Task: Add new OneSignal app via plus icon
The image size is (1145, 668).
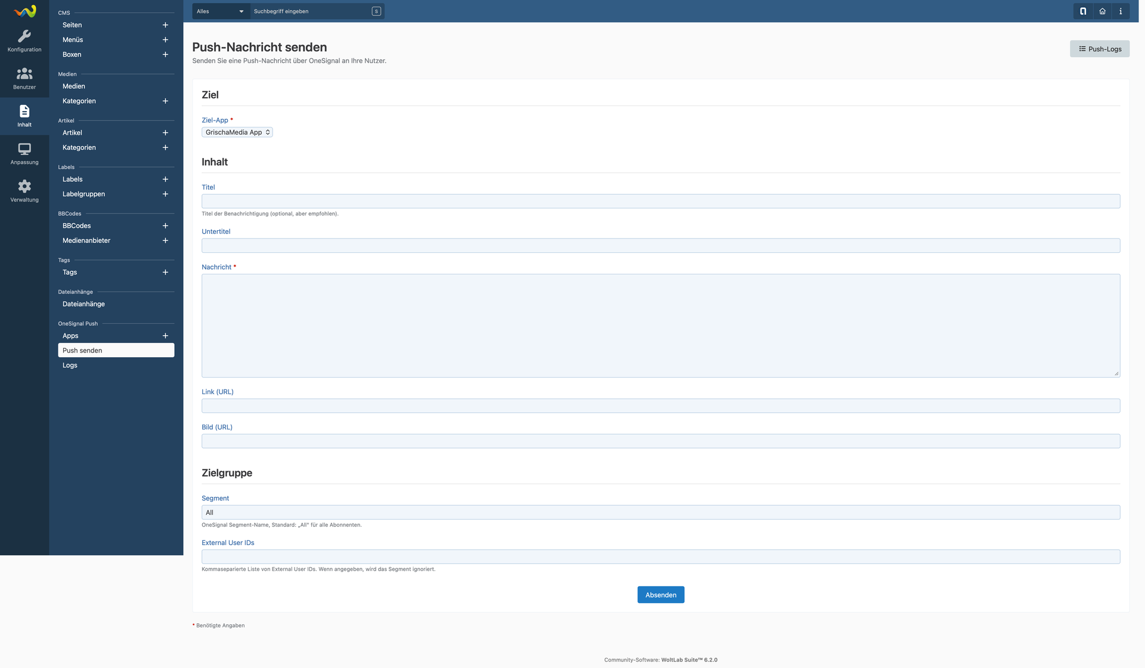Action: point(165,336)
